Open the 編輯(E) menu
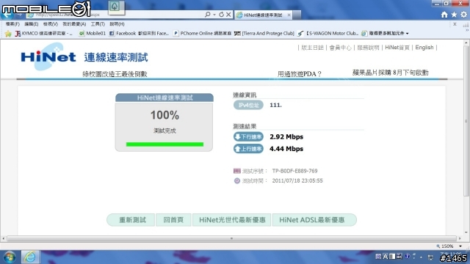 [x=31, y=24]
